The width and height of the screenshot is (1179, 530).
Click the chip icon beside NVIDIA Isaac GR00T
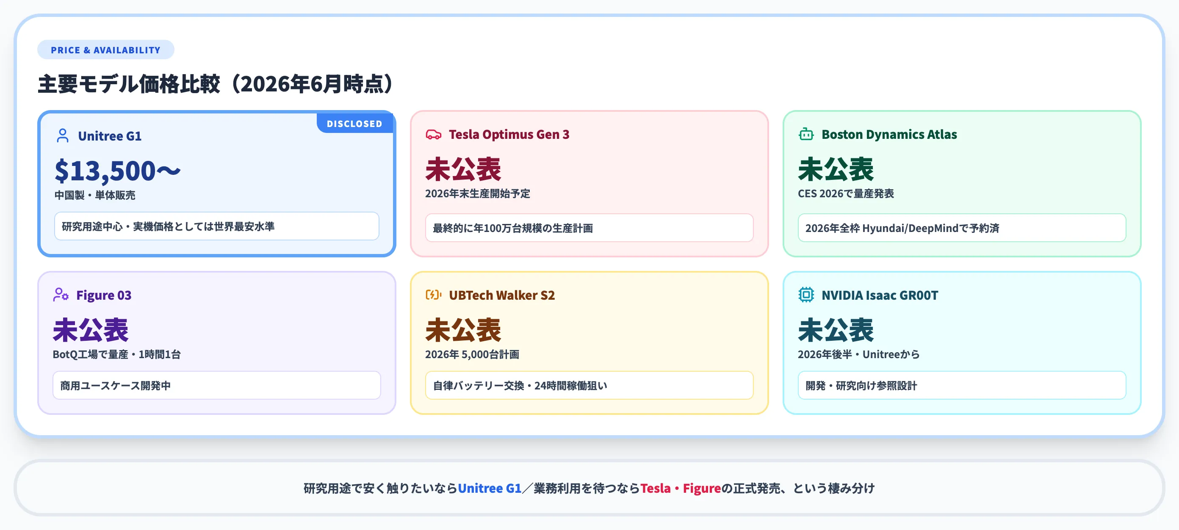806,295
